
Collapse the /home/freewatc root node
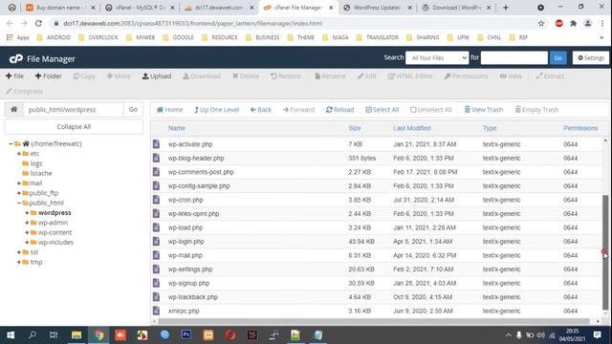pos(11,144)
